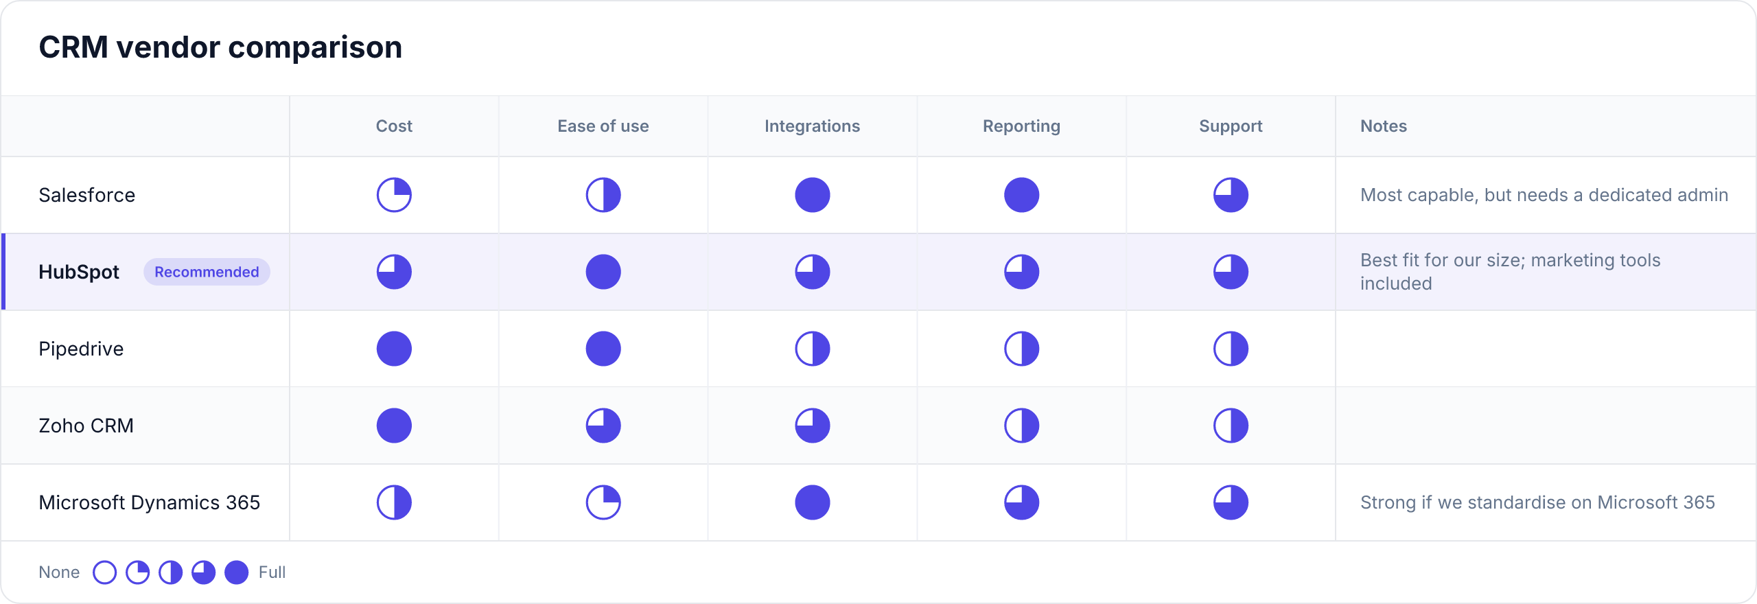The width and height of the screenshot is (1757, 604).
Task: Click Salesforce Support three-quarter icon
Action: point(1231,195)
